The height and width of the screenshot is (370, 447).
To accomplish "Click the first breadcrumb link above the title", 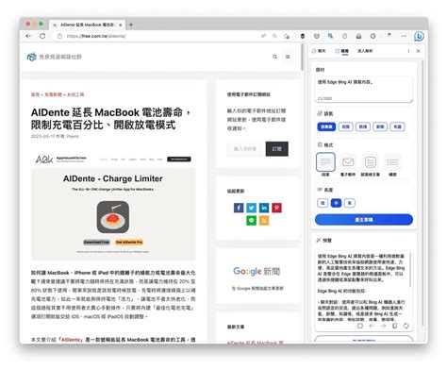I will tap(35, 94).
